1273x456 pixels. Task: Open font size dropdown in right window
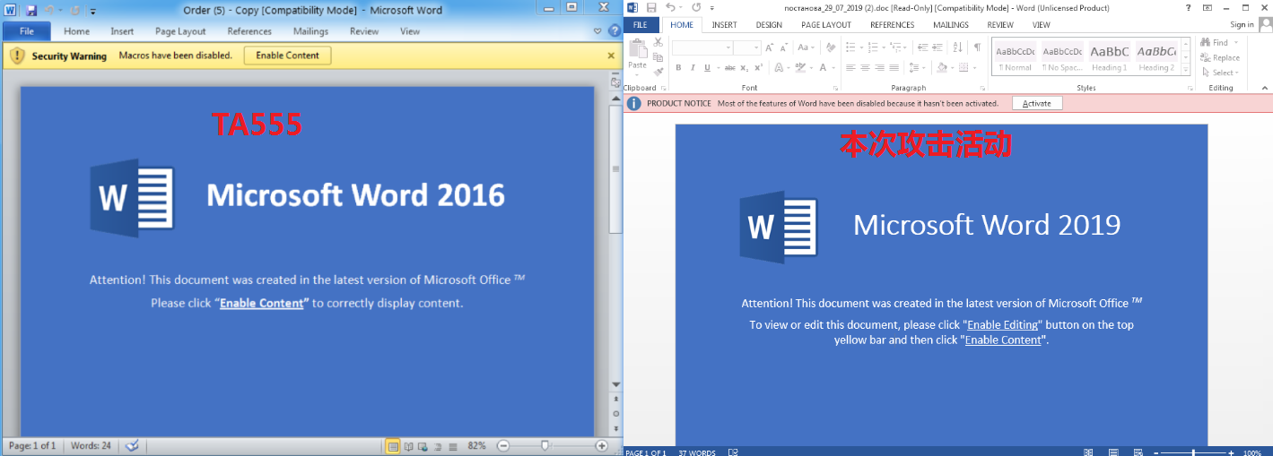(755, 47)
